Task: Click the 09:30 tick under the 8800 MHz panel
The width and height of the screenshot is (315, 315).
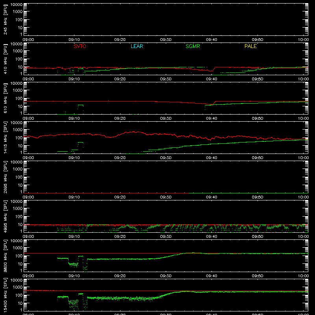Action: tap(166, 276)
